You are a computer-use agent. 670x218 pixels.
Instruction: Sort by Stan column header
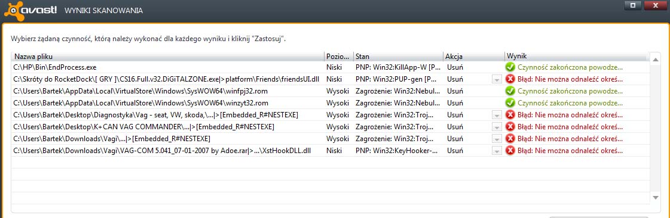tap(398, 56)
